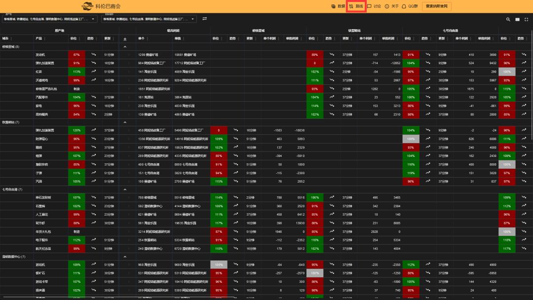This screenshot has height=300, width=533.
Task: Click the 讨论 chat bubble icon
Action: (x=369, y=6)
